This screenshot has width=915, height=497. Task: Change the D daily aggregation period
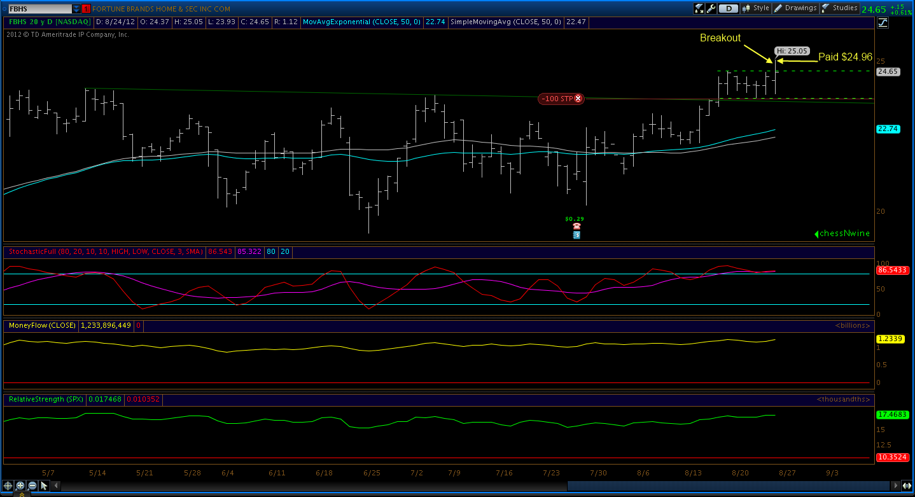(729, 8)
